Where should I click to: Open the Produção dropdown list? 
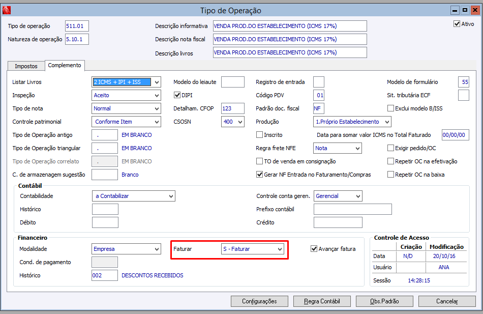click(387, 122)
